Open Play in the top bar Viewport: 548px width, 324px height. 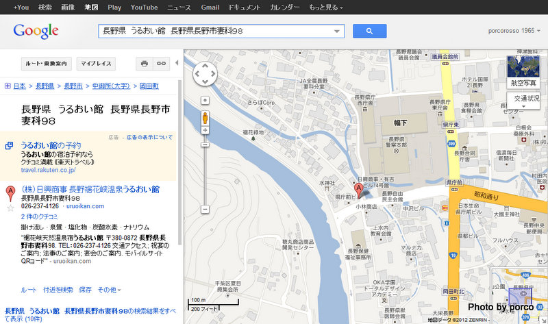[114, 8]
